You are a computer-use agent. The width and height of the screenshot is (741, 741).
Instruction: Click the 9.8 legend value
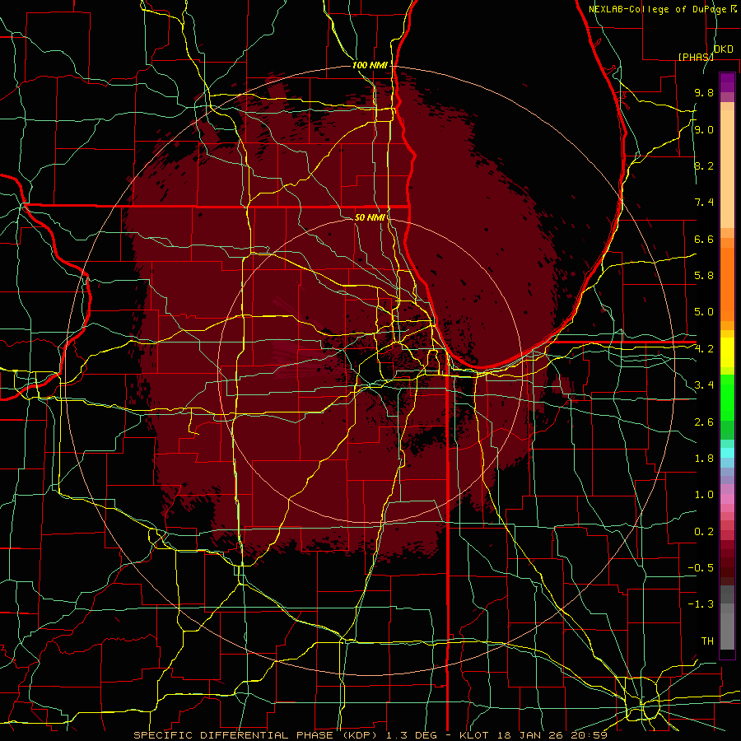point(704,92)
